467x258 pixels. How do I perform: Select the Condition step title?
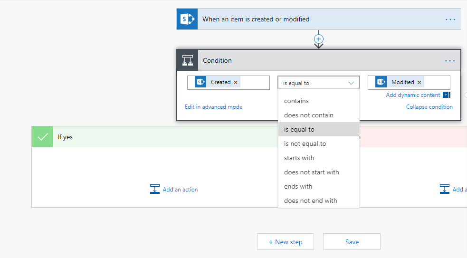217,60
